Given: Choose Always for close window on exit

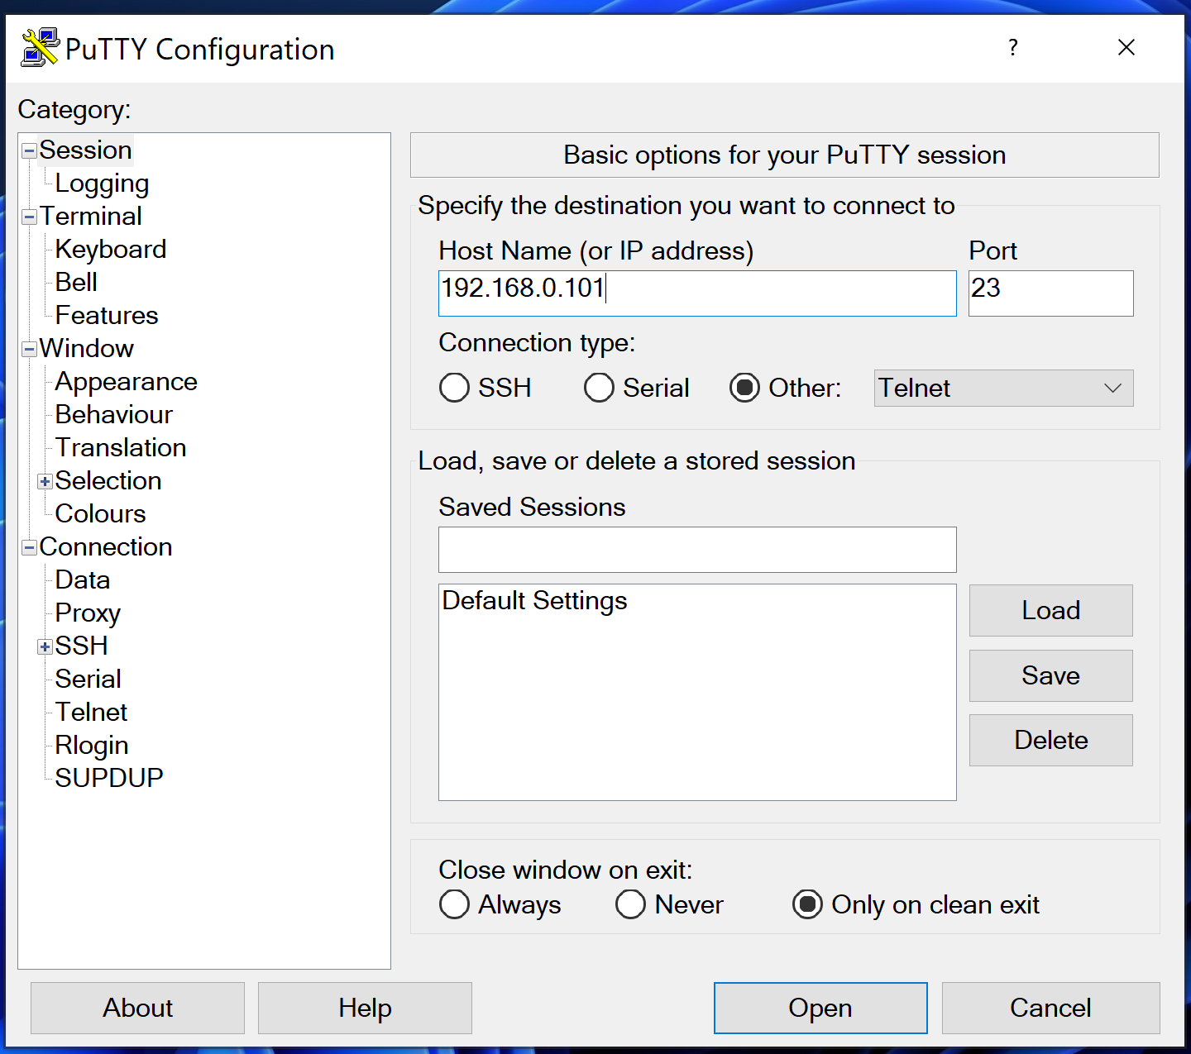Looking at the screenshot, I should (x=454, y=904).
